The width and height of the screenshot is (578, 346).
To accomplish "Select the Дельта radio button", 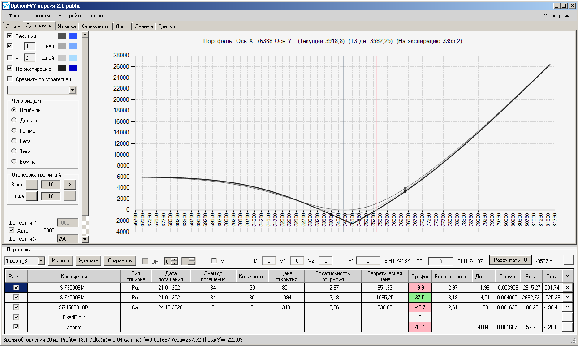I will pos(14,120).
